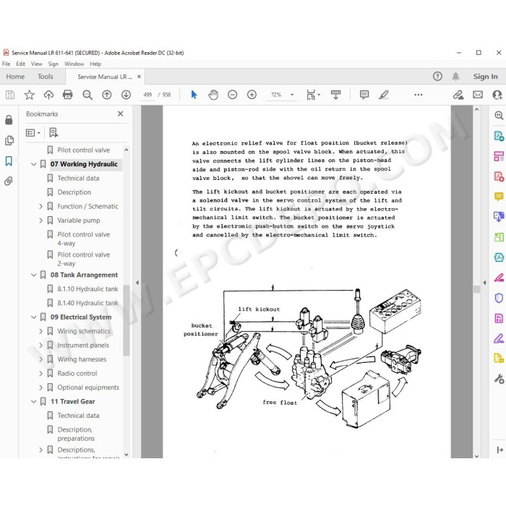Screen dimensions: 506x506
Task: Open the View menu
Action: coord(36,64)
